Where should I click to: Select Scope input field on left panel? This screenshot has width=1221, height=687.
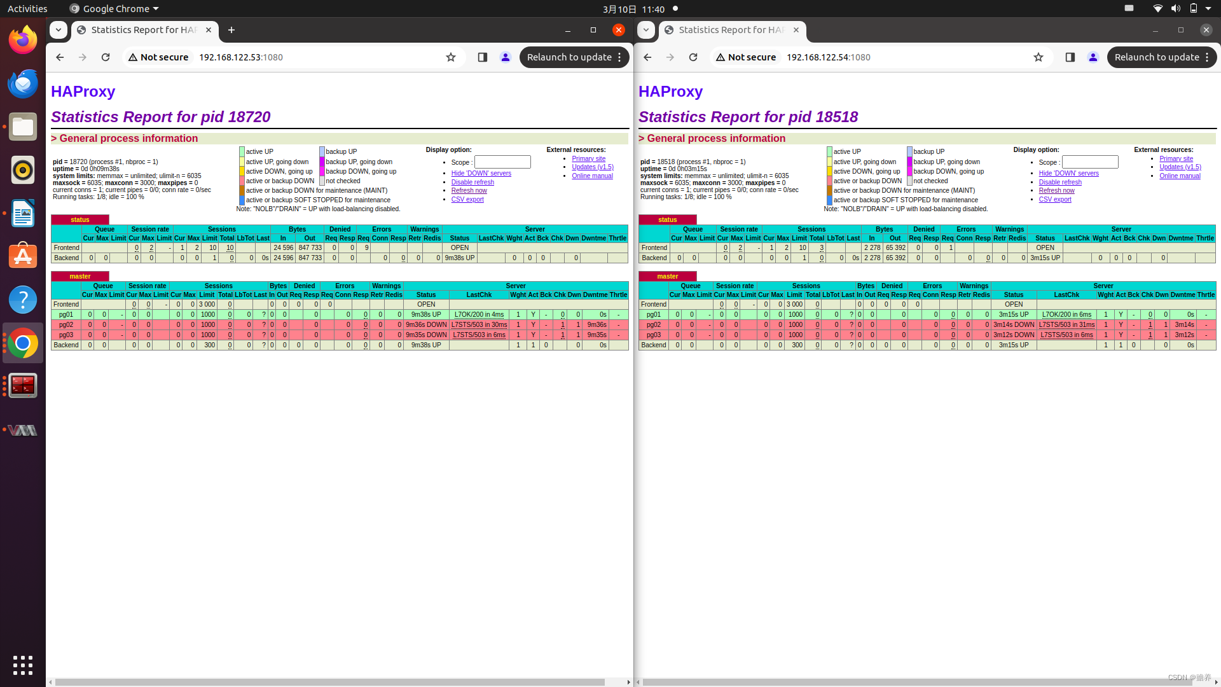point(503,162)
